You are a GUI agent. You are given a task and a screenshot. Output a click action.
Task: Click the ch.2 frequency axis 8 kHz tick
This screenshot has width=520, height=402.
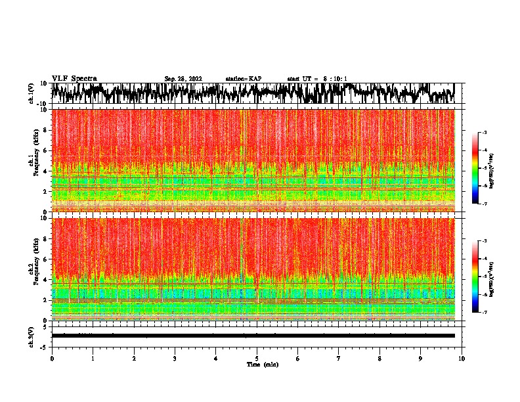(46, 239)
